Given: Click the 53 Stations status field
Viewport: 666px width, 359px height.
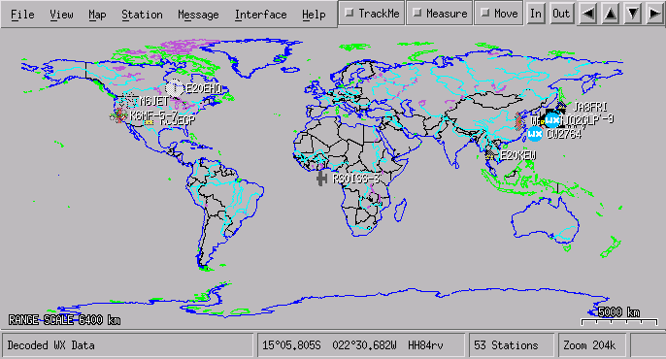Looking at the screenshot, I should (512, 345).
